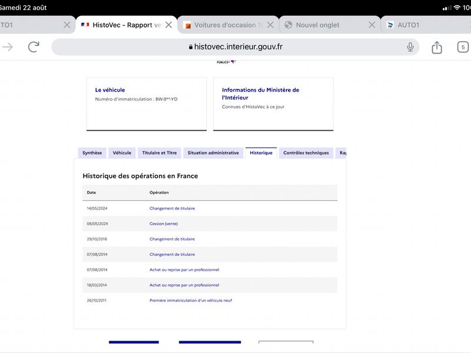This screenshot has height=353, width=471.
Task: Open the Titulaire et Titre tab
Action: (160, 153)
